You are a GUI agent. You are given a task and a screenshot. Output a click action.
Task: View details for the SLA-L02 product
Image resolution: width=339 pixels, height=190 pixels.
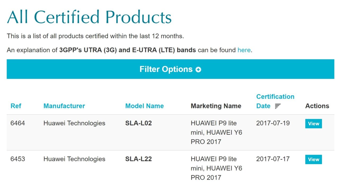313,123
